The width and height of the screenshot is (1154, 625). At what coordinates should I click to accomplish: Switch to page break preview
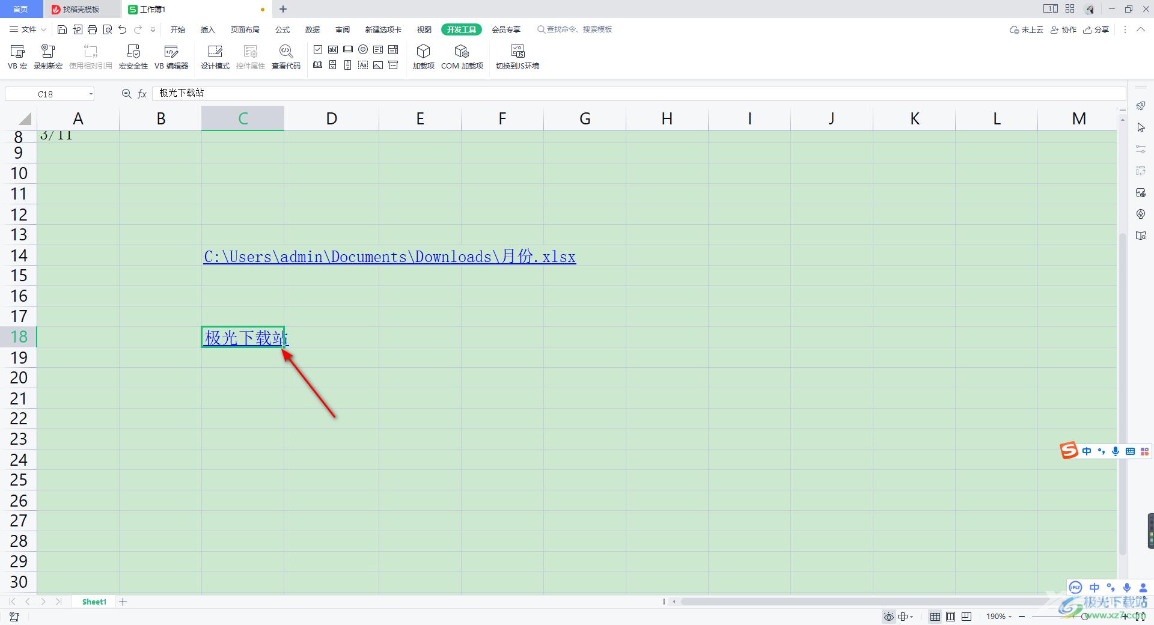(x=966, y=617)
